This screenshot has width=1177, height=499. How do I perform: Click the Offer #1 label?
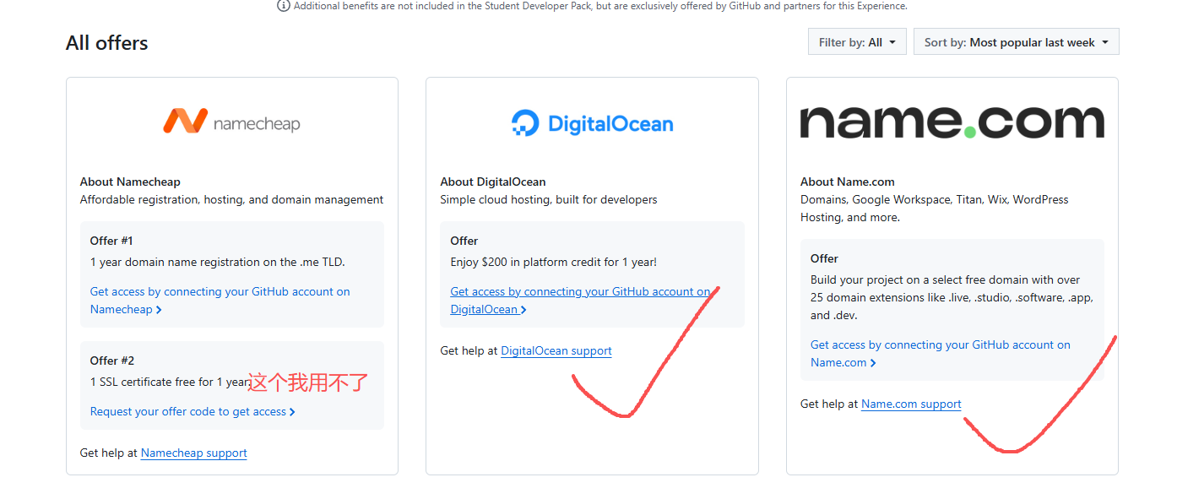(112, 241)
